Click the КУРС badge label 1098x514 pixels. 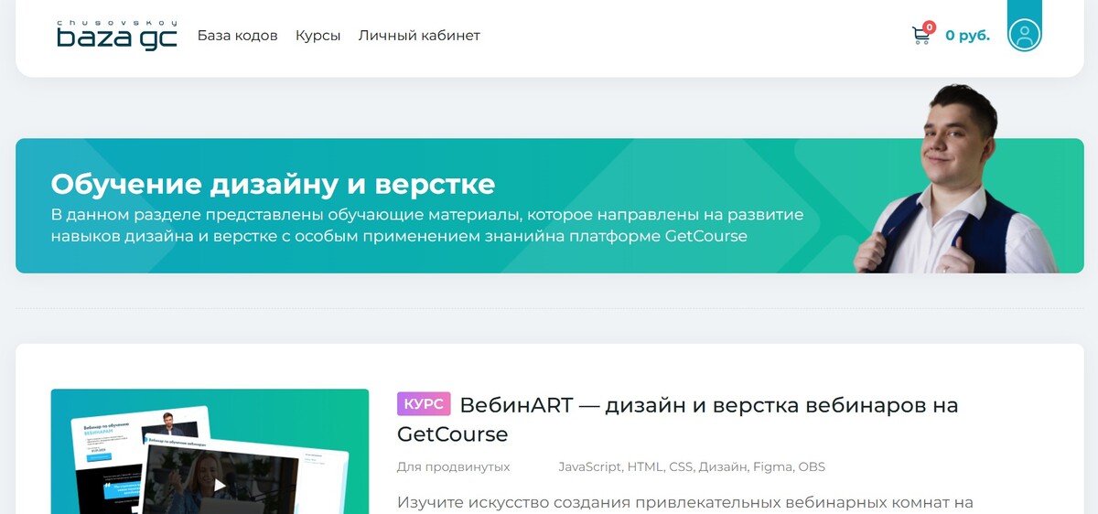(x=424, y=404)
